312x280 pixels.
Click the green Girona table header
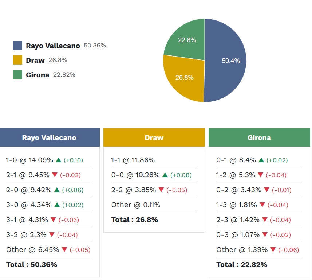[259, 137]
